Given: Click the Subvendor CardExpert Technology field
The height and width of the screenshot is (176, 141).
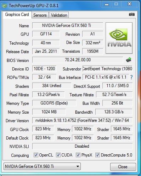Looking at the screenshot, I should pyautogui.click(x=107, y=69).
